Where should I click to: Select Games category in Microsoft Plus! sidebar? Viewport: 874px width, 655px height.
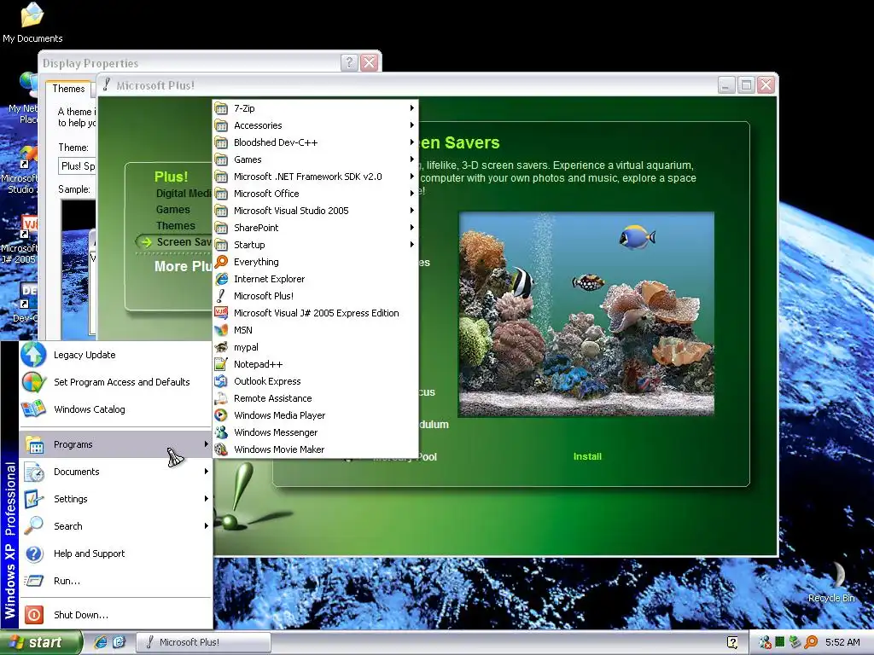(x=172, y=210)
